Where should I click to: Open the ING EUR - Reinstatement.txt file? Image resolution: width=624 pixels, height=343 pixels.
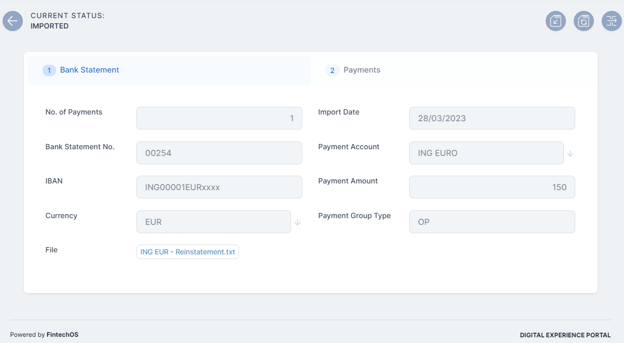pos(188,252)
